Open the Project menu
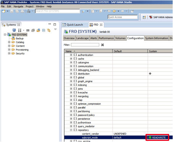This screenshot has height=142, width=173. pyautogui.click(x=29, y=7)
